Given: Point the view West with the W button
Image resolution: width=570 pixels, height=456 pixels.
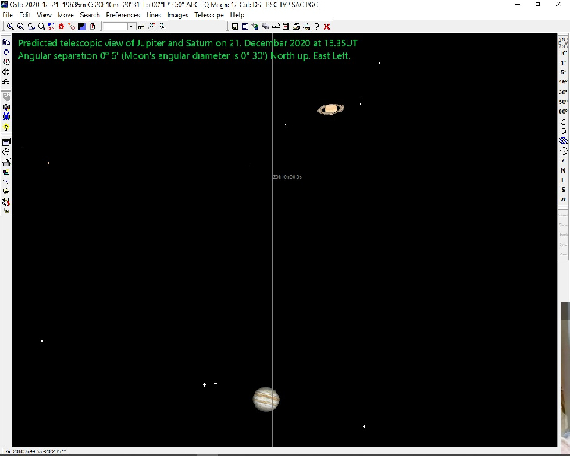Looking at the screenshot, I should (563, 199).
